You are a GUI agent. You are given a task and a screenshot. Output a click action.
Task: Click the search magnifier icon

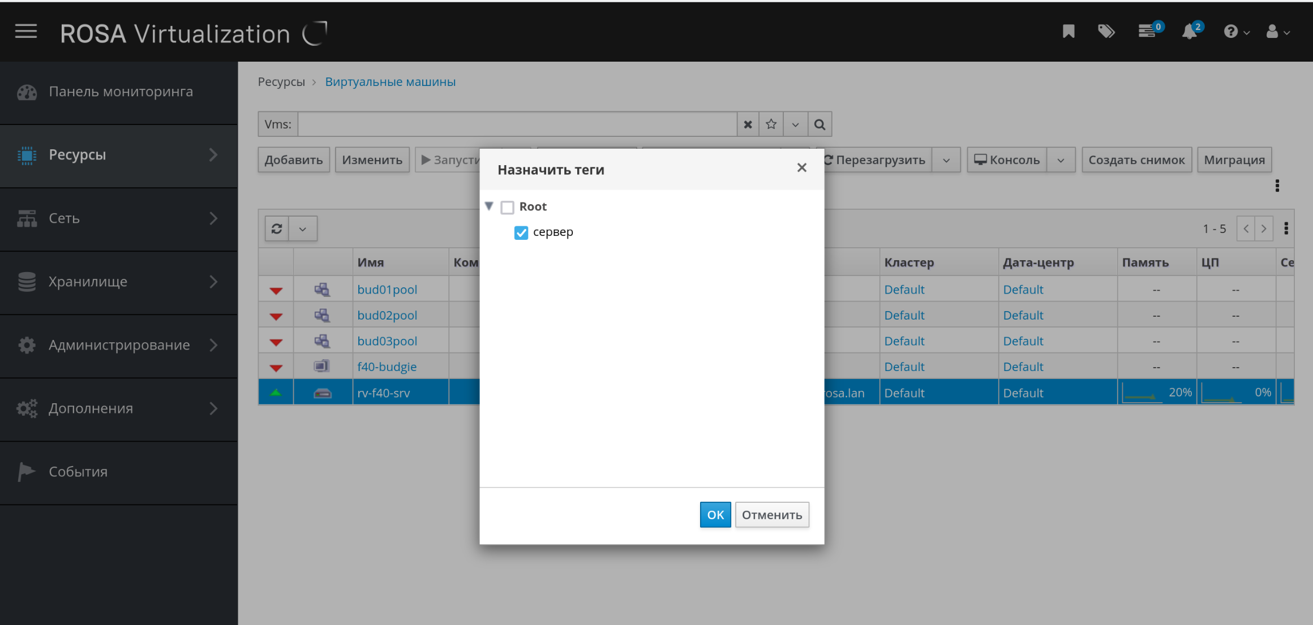[819, 124]
